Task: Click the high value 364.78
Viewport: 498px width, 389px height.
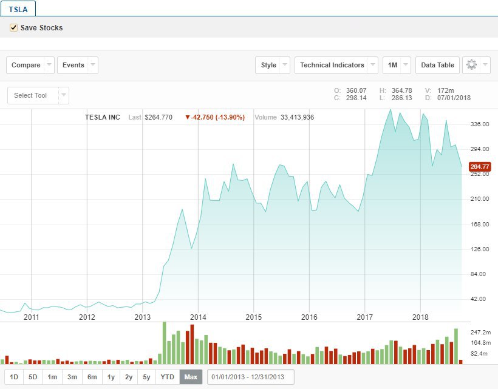Action: [402, 90]
